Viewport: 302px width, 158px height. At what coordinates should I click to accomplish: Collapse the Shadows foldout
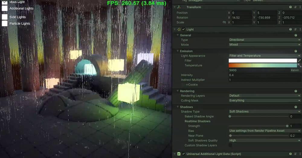click(178, 107)
